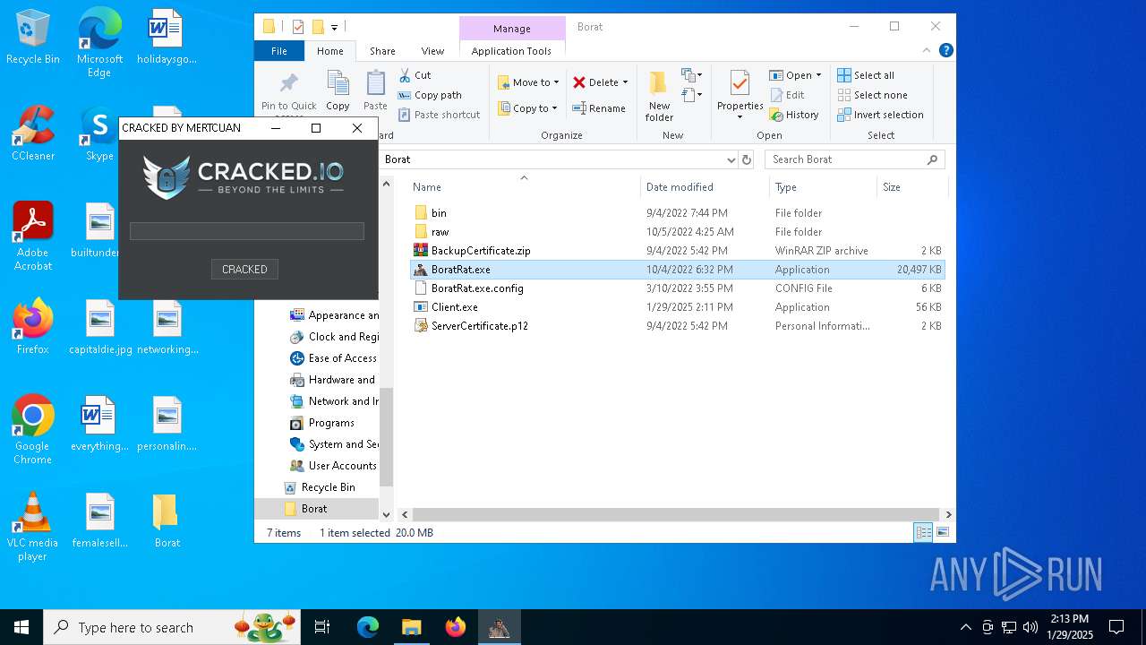Switch to the Share ribbon tab
This screenshot has height=645, width=1146.
[x=382, y=51]
